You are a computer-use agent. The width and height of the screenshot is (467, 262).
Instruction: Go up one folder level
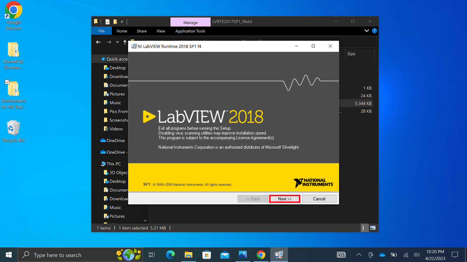(x=125, y=42)
